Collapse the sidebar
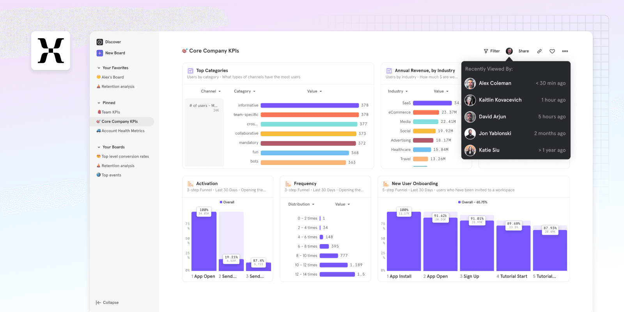624x312 pixels. [x=107, y=303]
